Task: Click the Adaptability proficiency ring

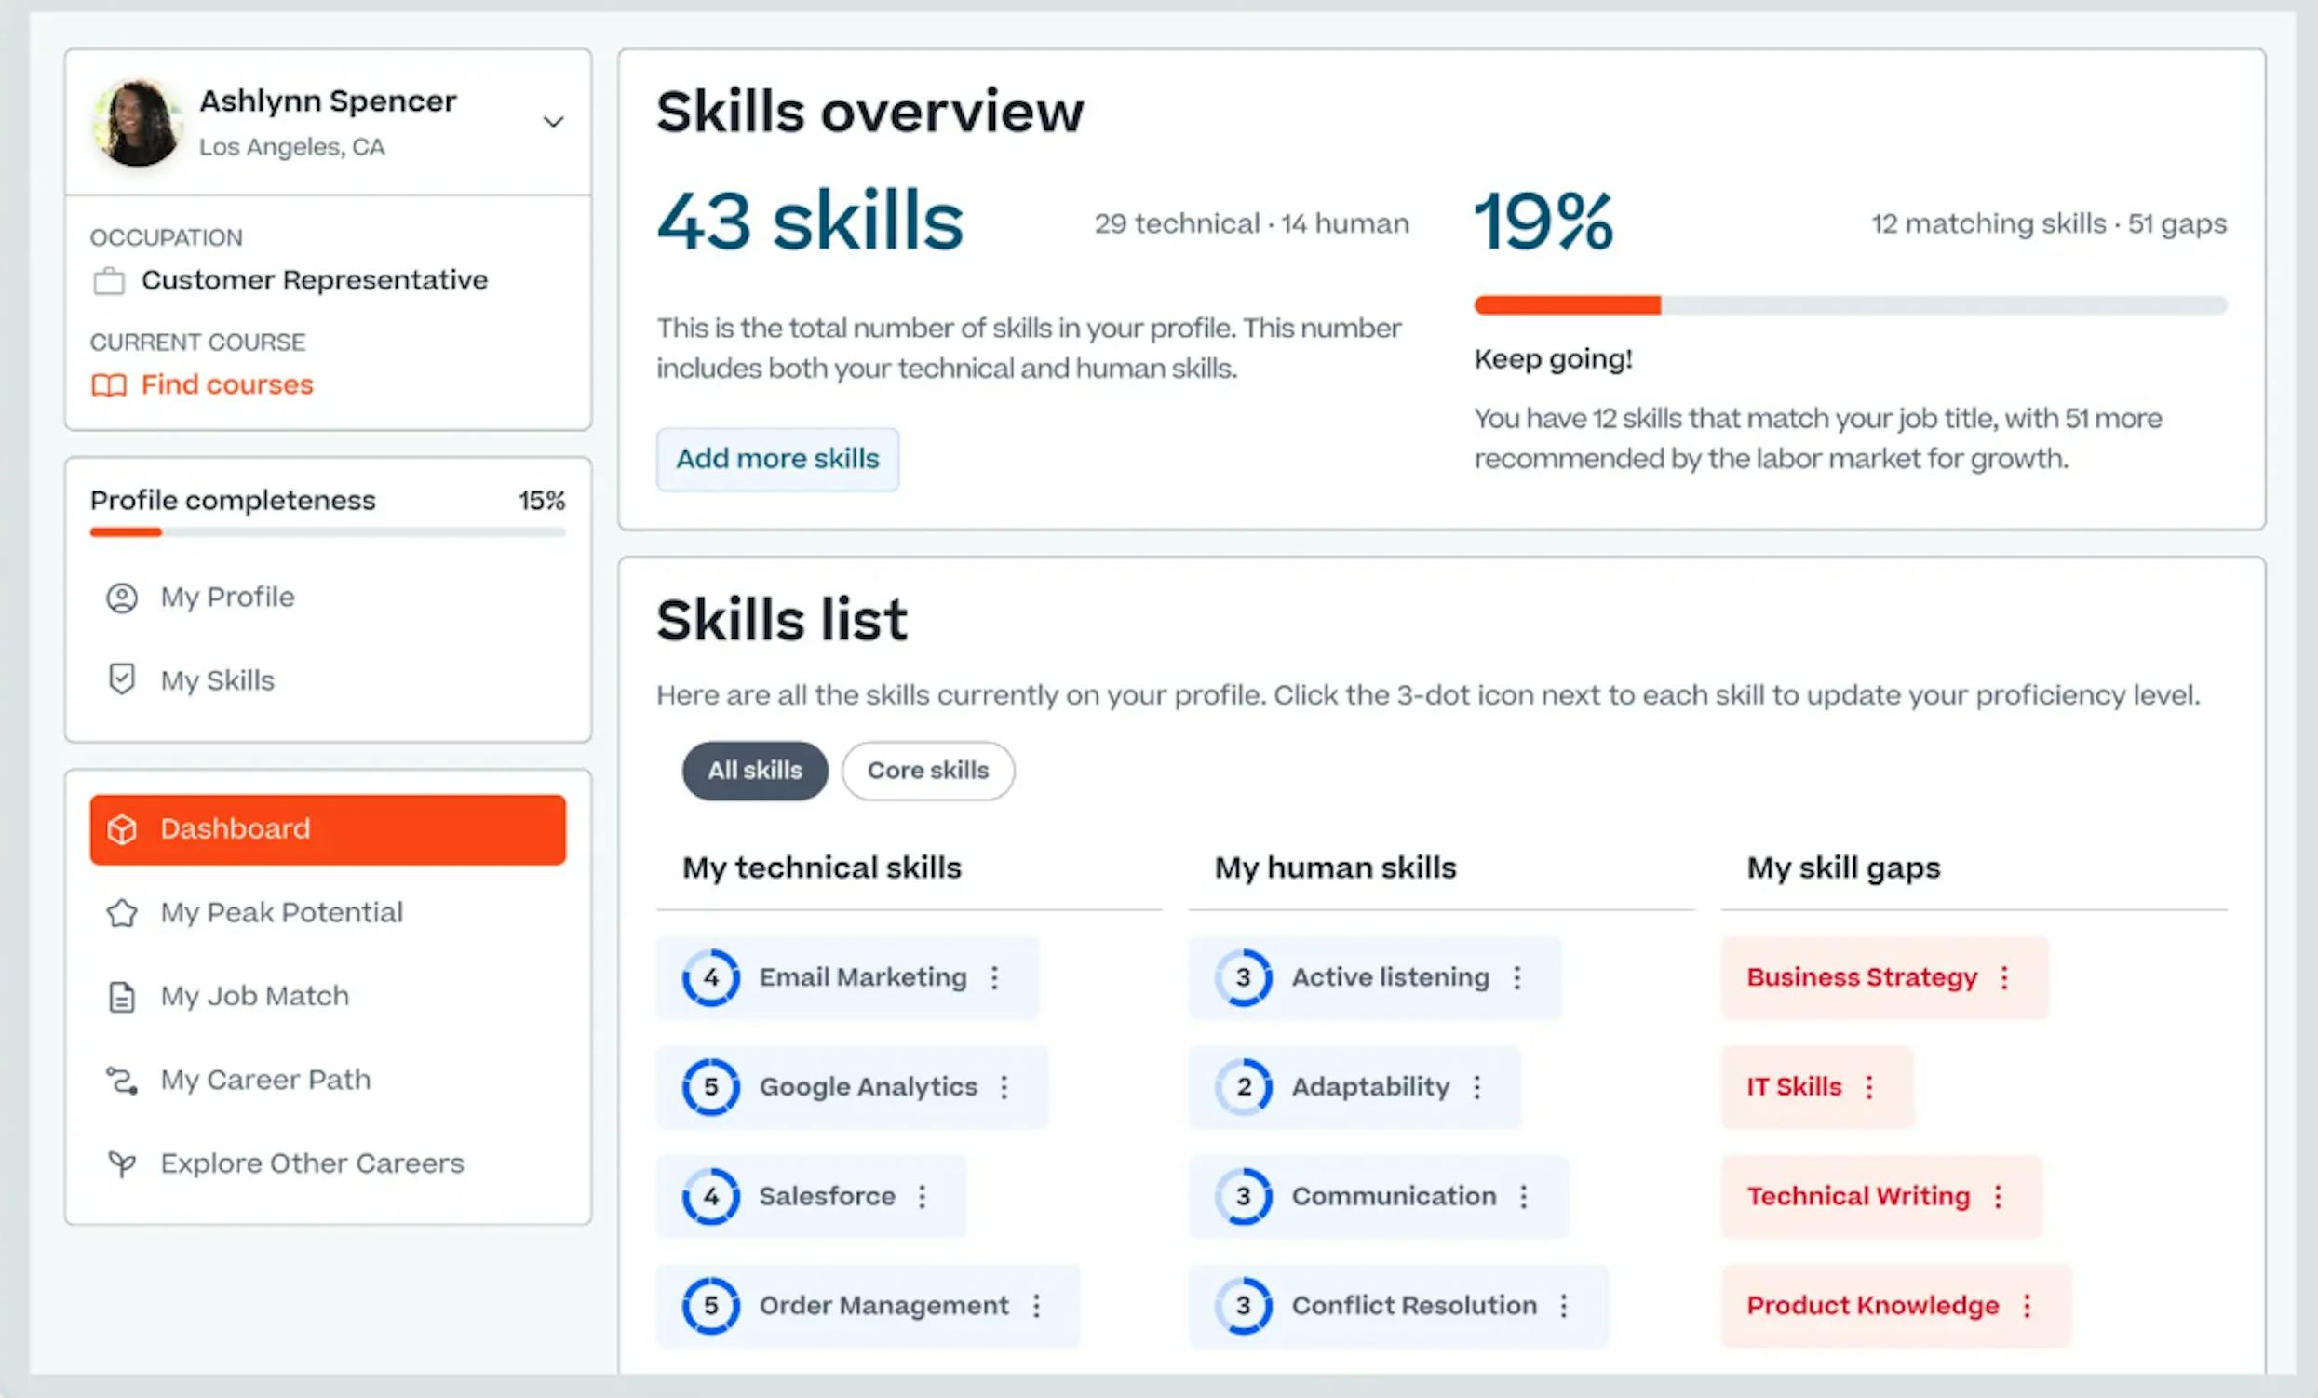Action: (x=1244, y=1087)
